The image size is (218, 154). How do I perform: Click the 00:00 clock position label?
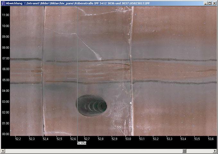coord(5,134)
